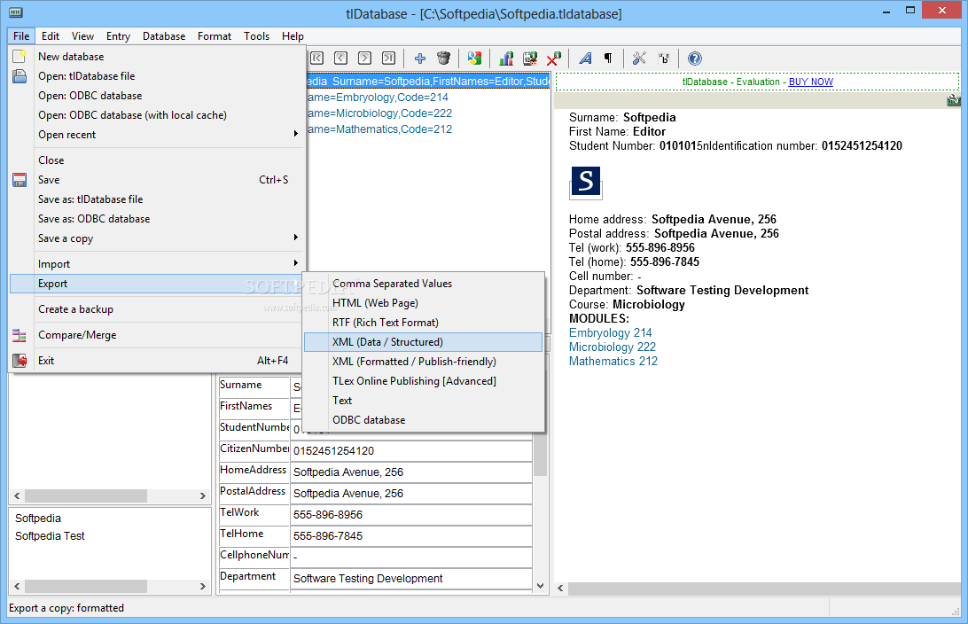Viewport: 968px width, 624px height.
Task: Export as Comma Separated Values
Action: point(423,284)
